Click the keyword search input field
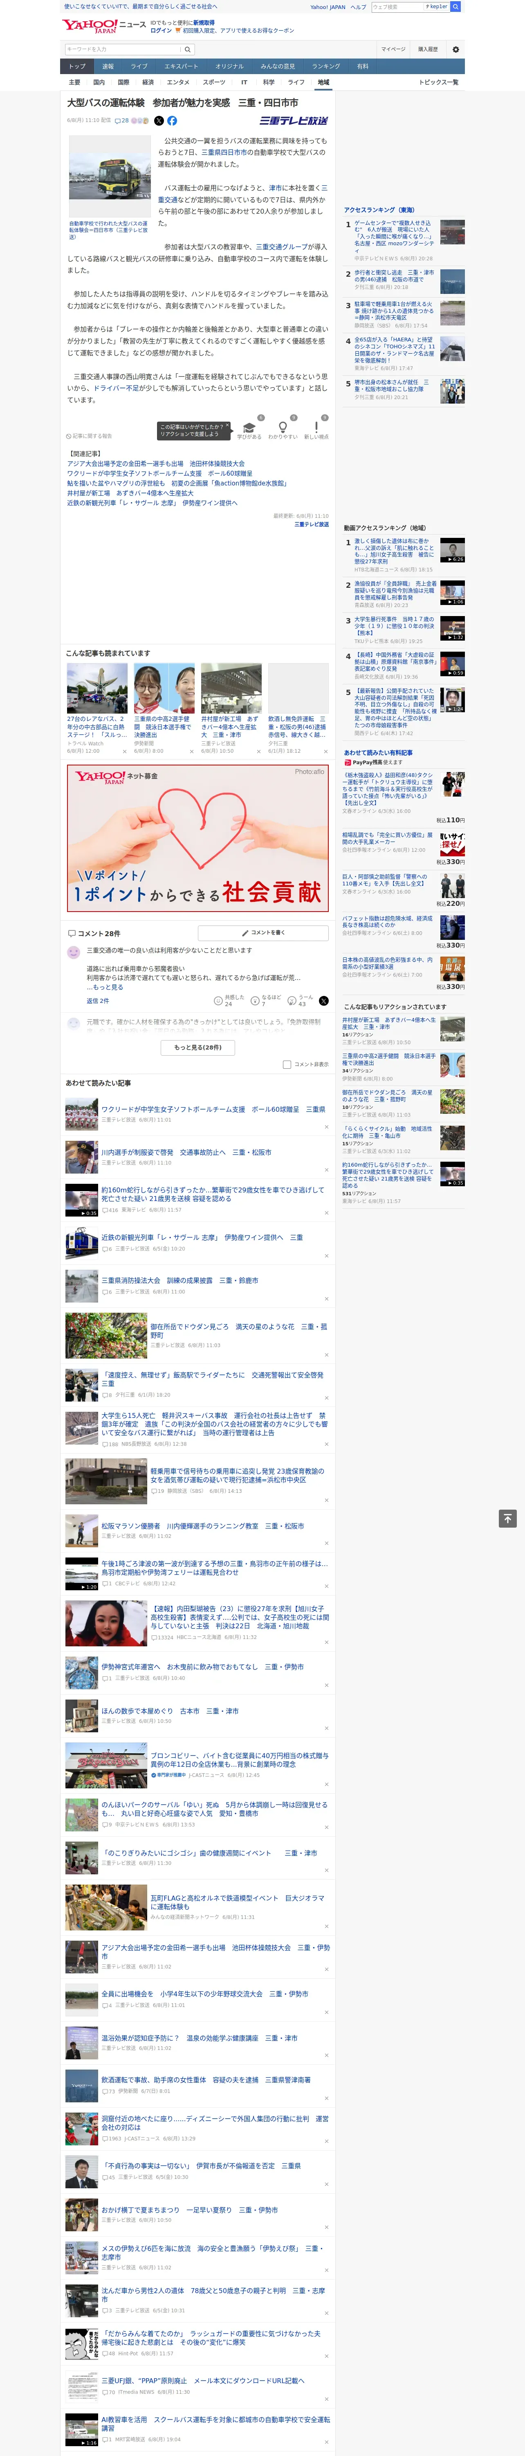Image resolution: width=525 pixels, height=2456 pixels. 123,49
